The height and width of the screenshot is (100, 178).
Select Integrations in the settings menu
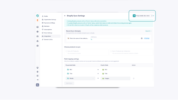[51, 36]
